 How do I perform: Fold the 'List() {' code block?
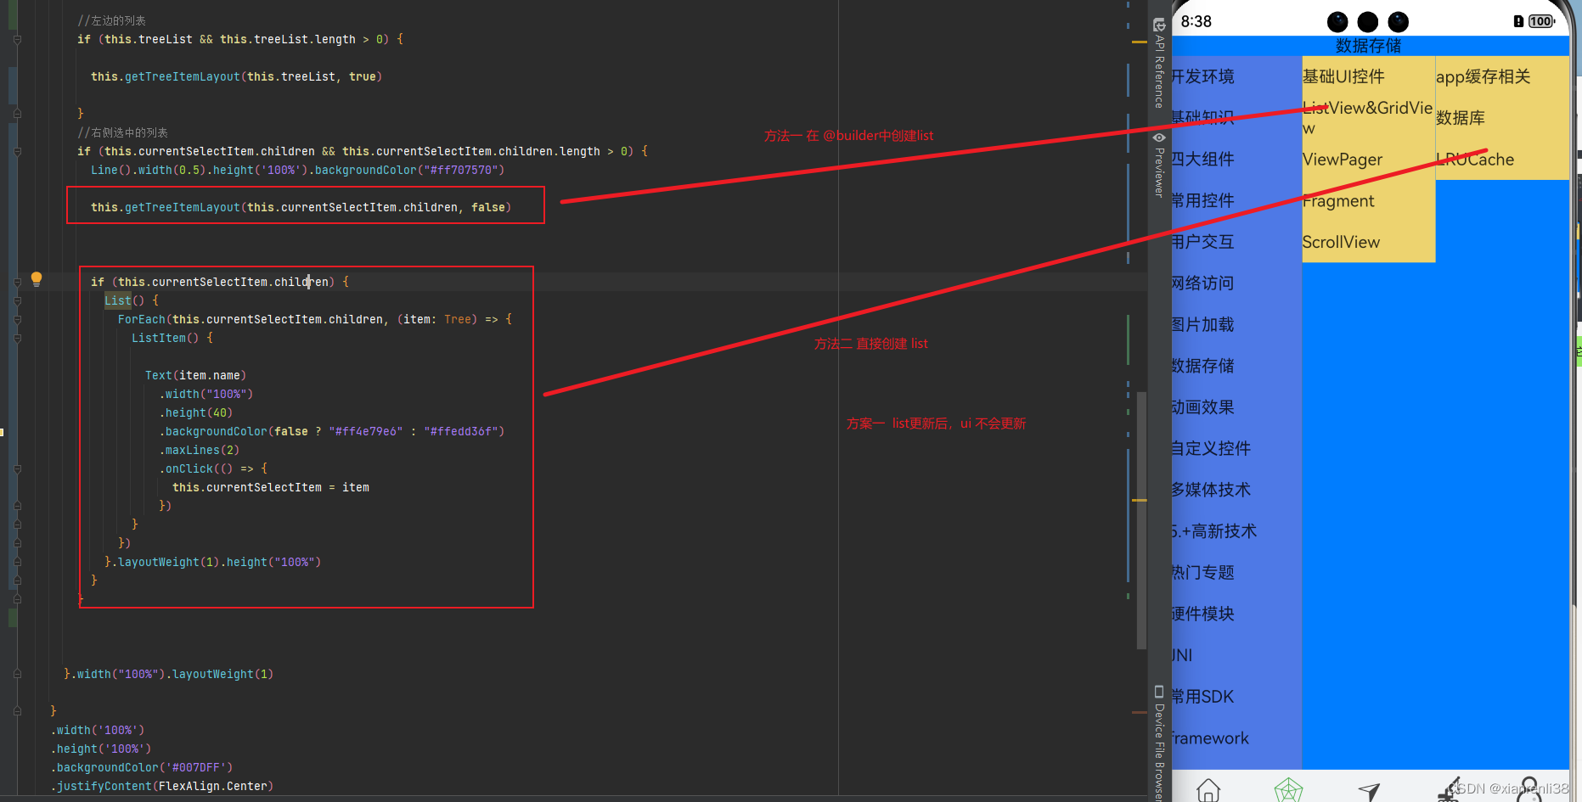pos(17,300)
